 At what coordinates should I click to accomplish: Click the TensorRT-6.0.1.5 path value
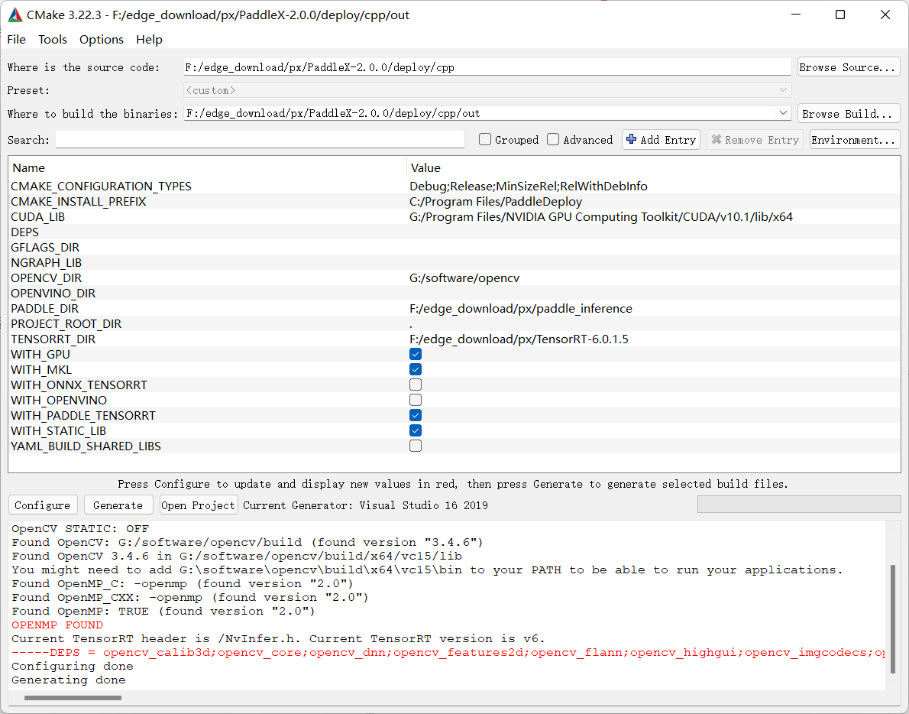tap(519, 339)
